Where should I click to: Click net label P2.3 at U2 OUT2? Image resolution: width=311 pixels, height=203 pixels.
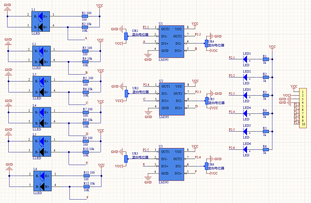point(198,92)
